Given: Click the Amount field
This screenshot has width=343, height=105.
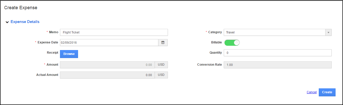Looking at the screenshot, I should coord(107,65).
